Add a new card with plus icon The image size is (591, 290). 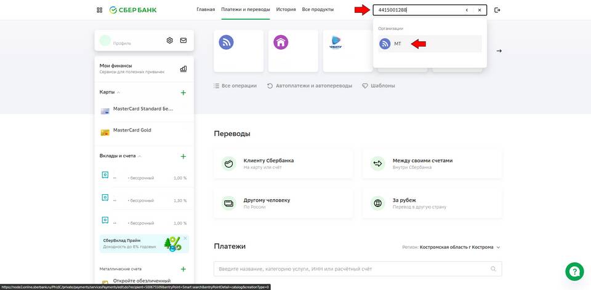pos(183,92)
